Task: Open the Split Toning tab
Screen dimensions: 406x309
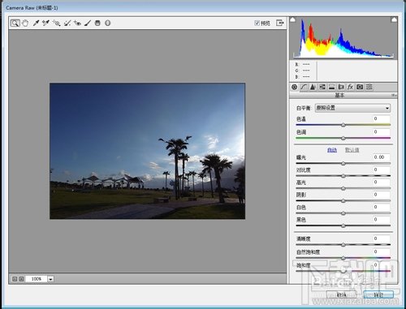Action: 332,87
